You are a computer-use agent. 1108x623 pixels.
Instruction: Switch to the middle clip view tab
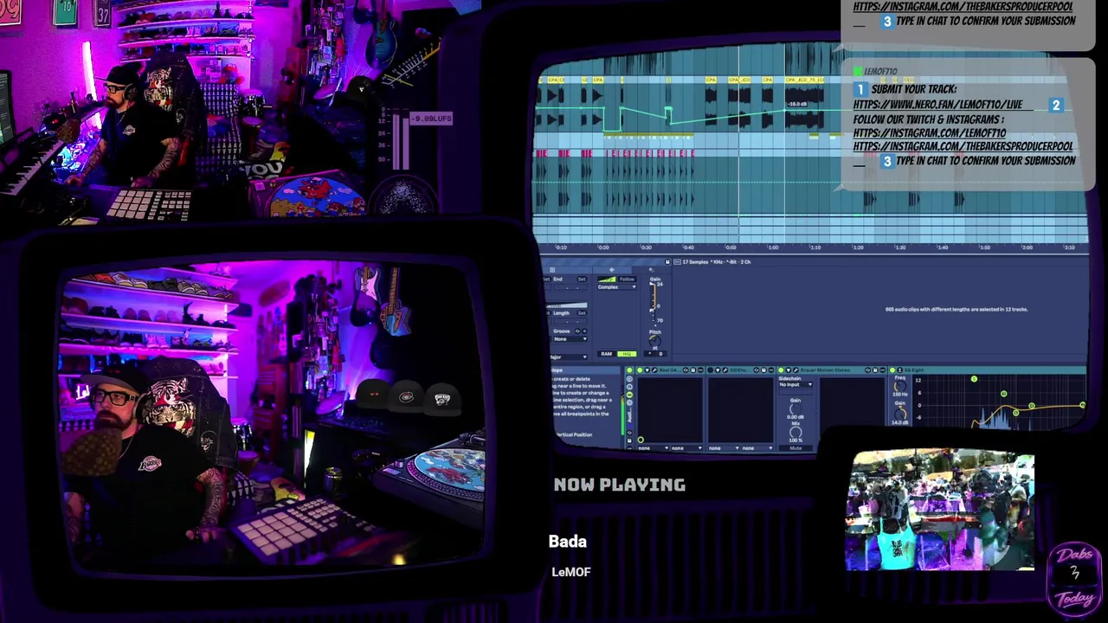pyautogui.click(x=612, y=270)
